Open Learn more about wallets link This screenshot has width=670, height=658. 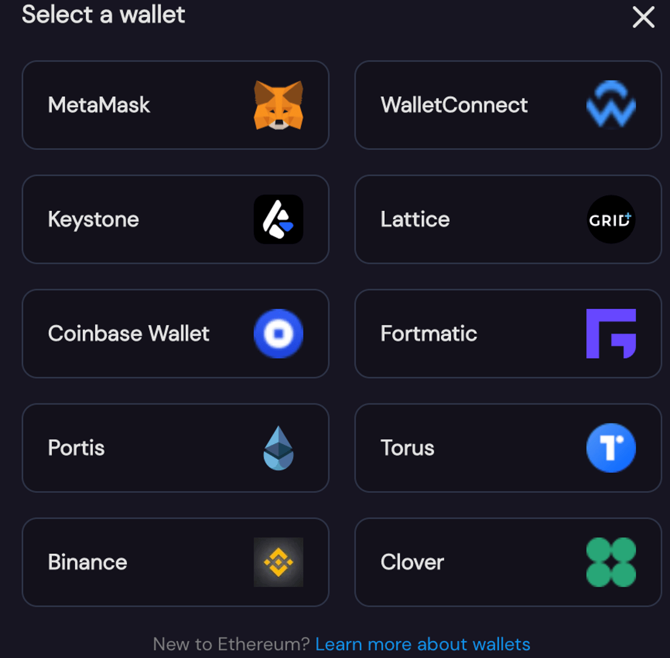423,644
